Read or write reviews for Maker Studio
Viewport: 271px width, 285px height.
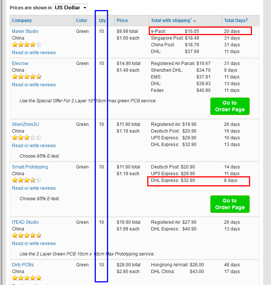34,53
